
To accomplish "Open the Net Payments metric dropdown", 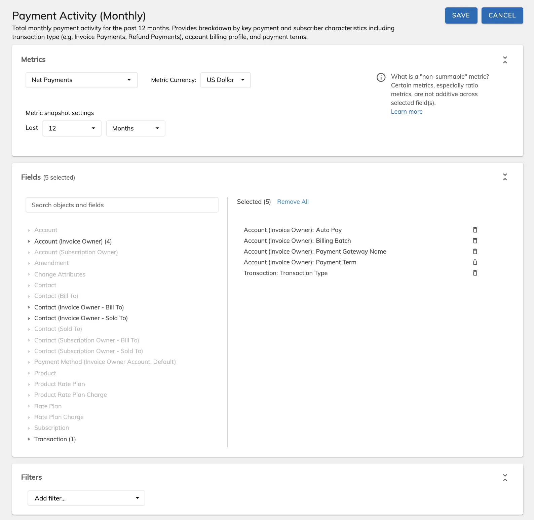I will pyautogui.click(x=82, y=80).
